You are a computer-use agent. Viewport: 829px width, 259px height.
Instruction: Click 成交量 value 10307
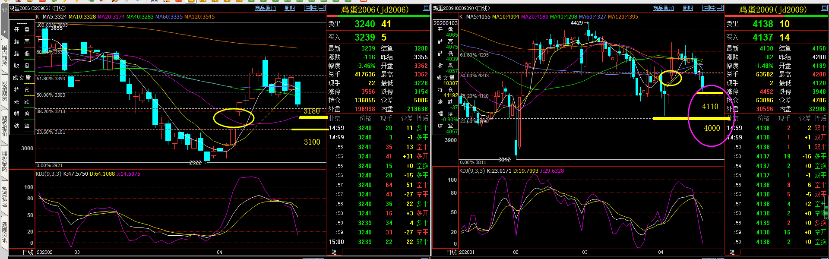click(450, 83)
